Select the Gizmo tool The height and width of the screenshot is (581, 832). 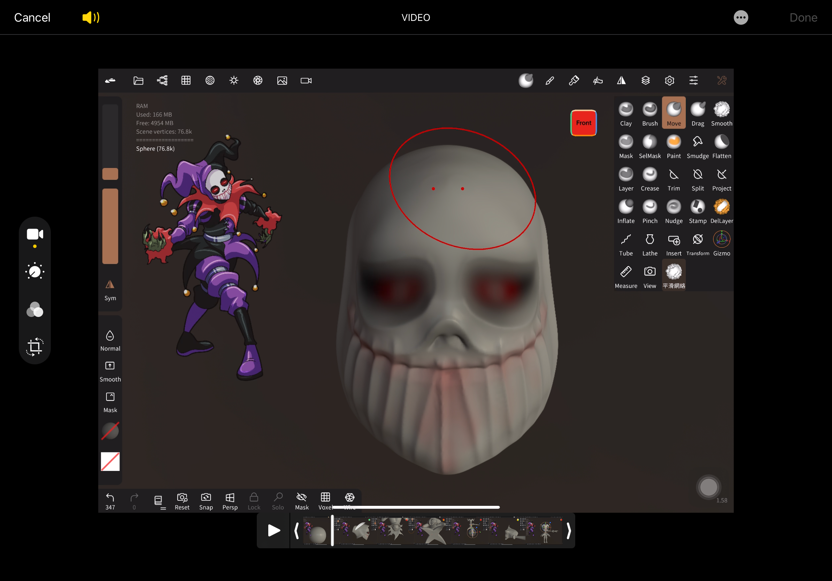pyautogui.click(x=721, y=244)
